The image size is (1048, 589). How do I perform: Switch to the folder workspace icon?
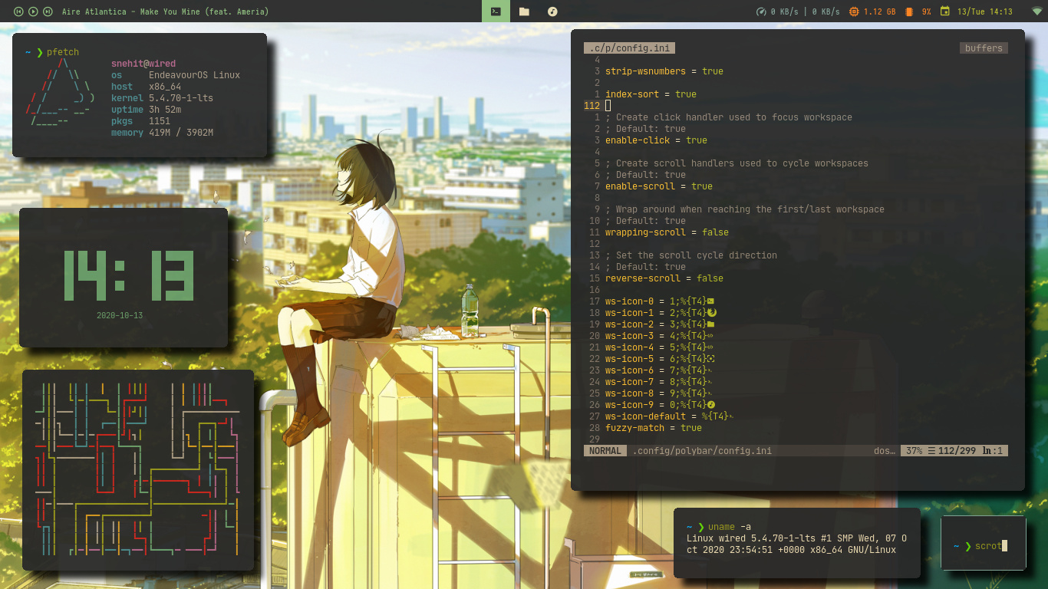point(524,12)
